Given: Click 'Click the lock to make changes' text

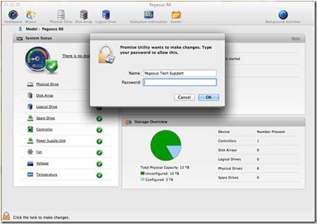Looking at the screenshot, I should coord(41,217).
